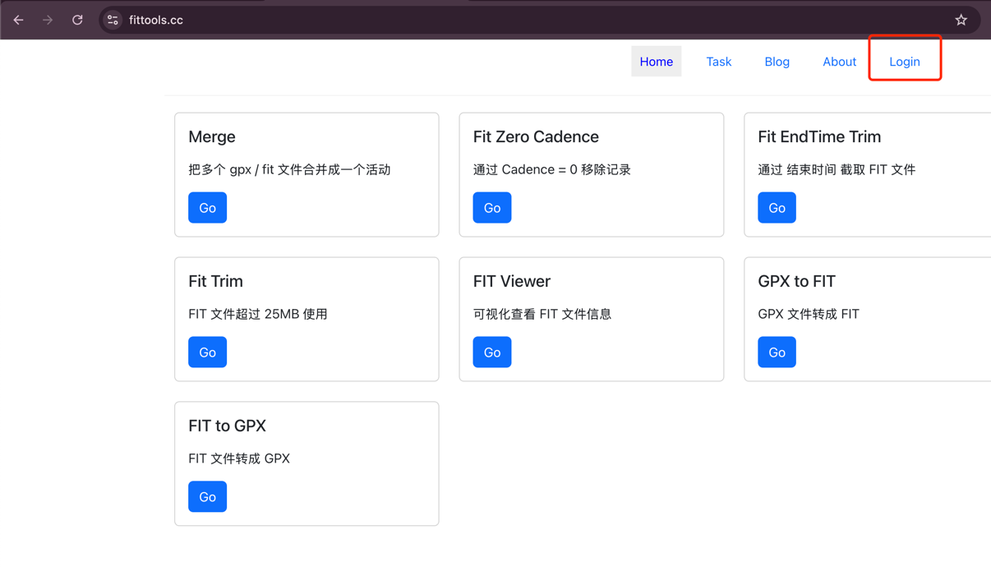
Task: Go to the Blog page
Action: (777, 62)
